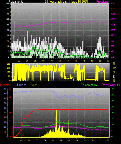Click pressure axis value 1000
The height and width of the screenshot is (144, 121).
click(x=113, y=30)
